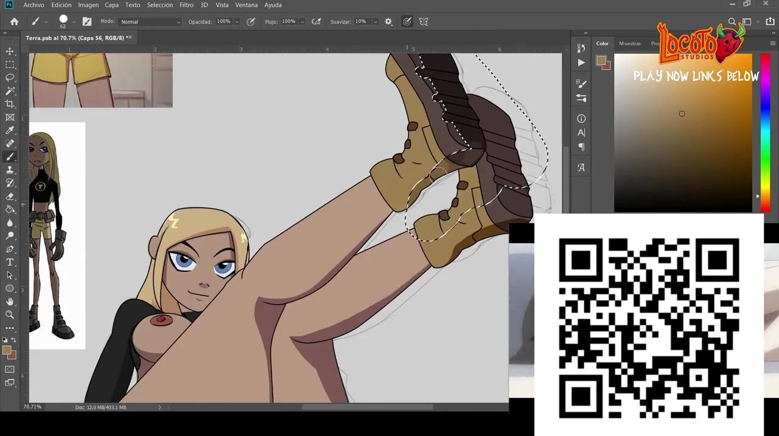779x436 pixels.
Task: Select the Brush tool in the toolbox
Action: [x=10, y=157]
